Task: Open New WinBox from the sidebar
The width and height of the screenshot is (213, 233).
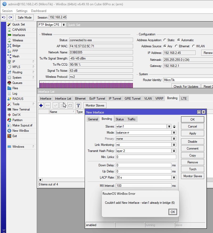Action: 21,131
